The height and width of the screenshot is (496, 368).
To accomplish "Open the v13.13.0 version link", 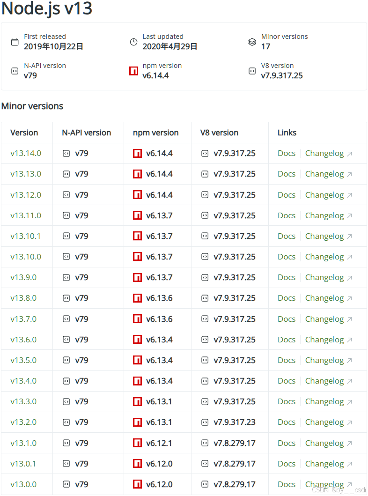I will [x=26, y=174].
